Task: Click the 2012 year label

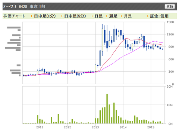Action: [67, 127]
